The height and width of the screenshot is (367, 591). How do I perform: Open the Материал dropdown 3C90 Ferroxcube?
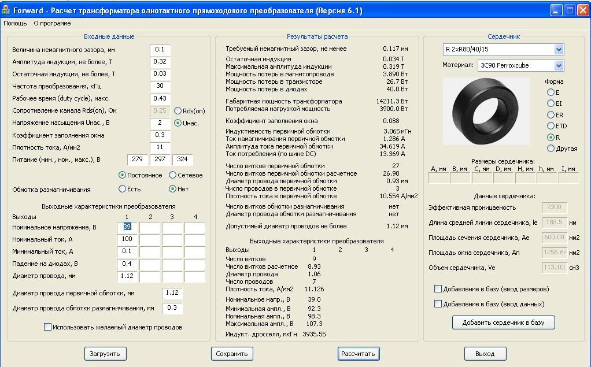[559, 65]
